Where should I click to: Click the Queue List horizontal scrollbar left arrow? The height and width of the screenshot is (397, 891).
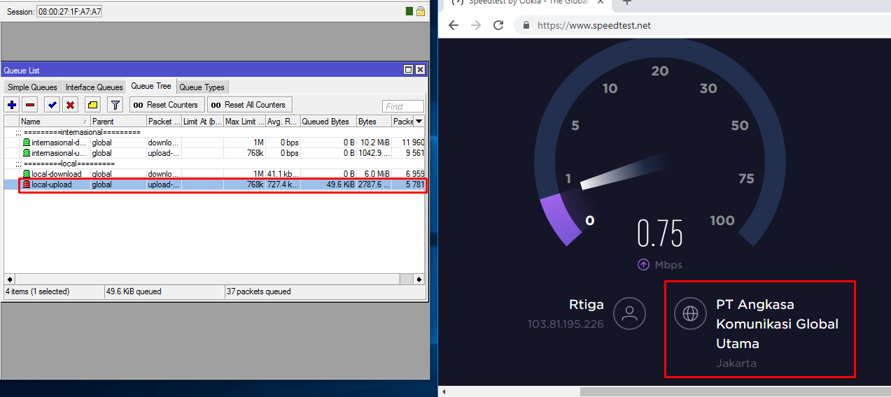pyautogui.click(x=9, y=279)
